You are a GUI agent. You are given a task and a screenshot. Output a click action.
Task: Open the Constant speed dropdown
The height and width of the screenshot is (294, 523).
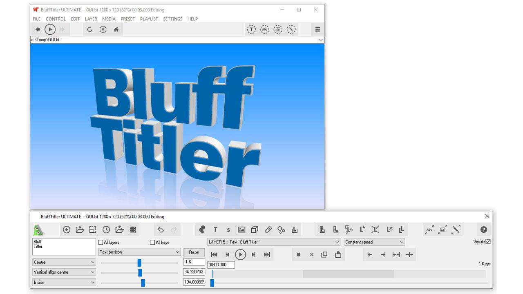374,242
